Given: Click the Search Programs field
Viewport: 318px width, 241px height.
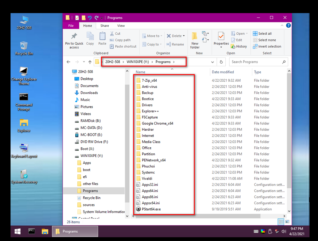Looking at the screenshot, I should coord(258,62).
